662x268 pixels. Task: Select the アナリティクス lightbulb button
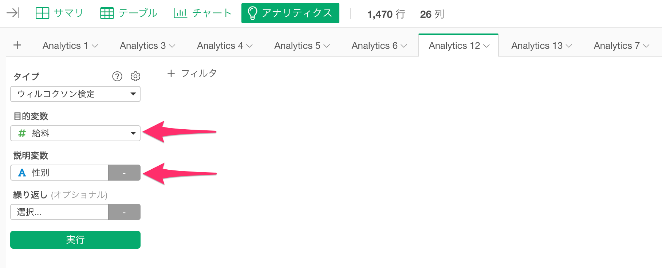[x=290, y=13]
